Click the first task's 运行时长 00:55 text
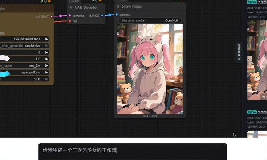This screenshot has height=160, width=267. click(x=256, y=16)
